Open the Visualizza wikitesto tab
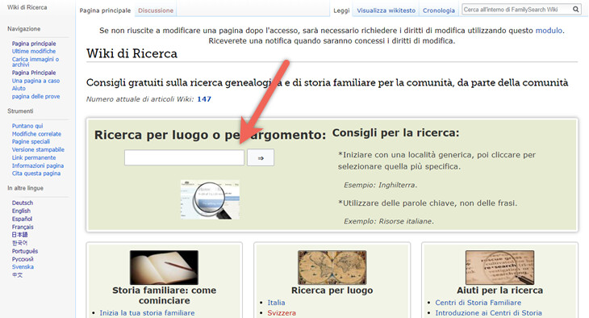 (x=386, y=10)
